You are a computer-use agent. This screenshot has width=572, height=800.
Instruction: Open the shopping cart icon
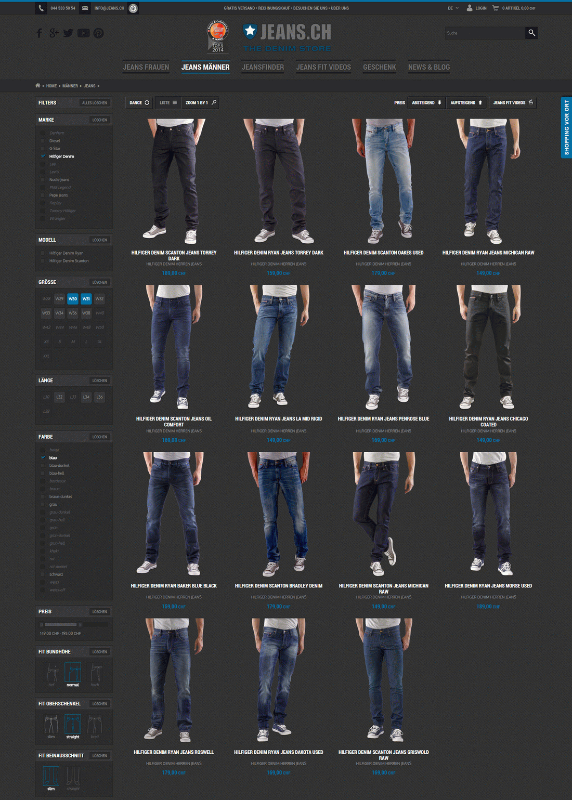[495, 8]
